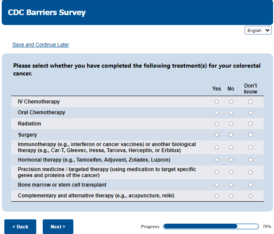Choose Don't know for Hormonal therapy
Image resolution: width=274 pixels, height=234 pixels.
(251, 160)
